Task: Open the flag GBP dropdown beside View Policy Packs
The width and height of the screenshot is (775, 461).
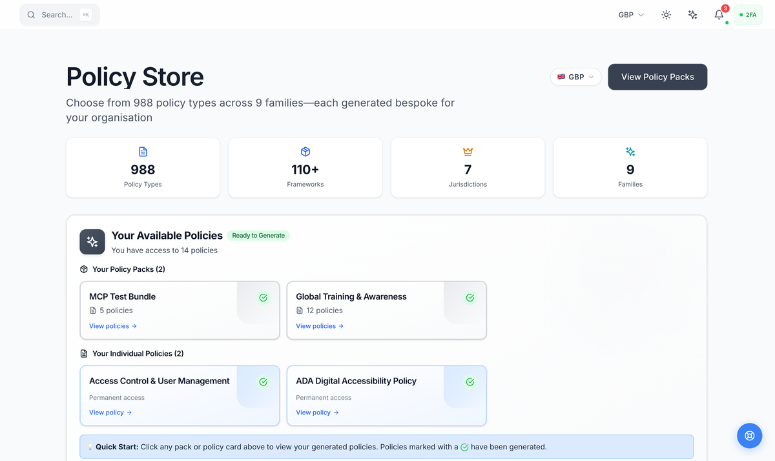Action: [x=575, y=76]
